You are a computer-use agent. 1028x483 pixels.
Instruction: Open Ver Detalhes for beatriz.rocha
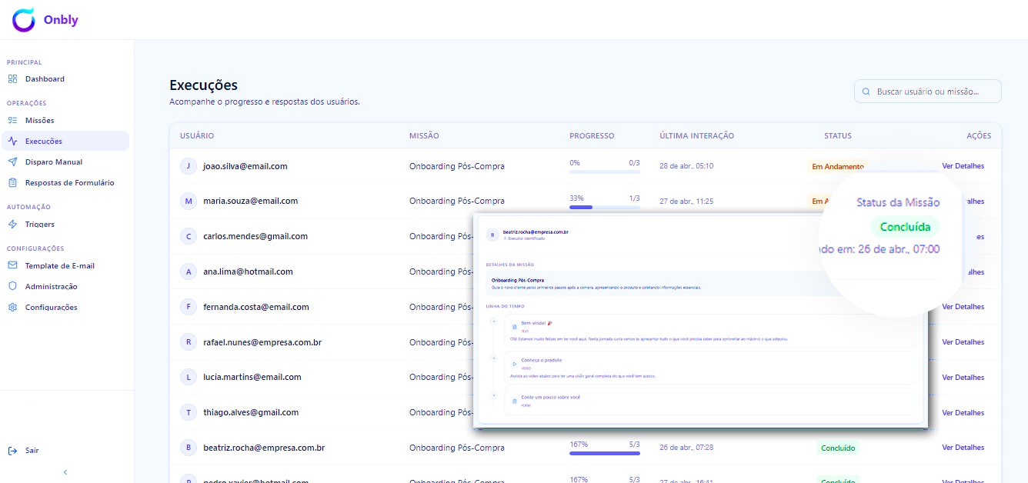(963, 448)
